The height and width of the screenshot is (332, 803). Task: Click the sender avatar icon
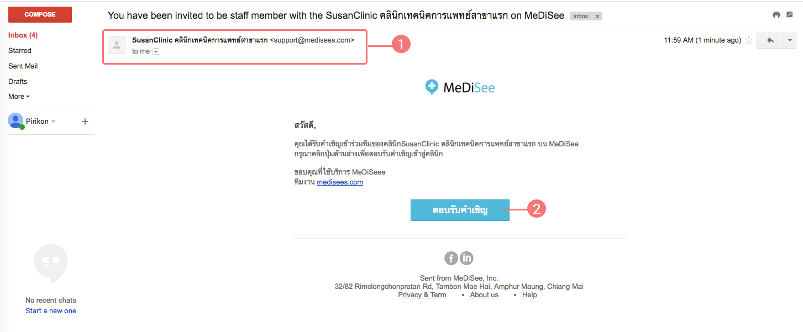117,45
